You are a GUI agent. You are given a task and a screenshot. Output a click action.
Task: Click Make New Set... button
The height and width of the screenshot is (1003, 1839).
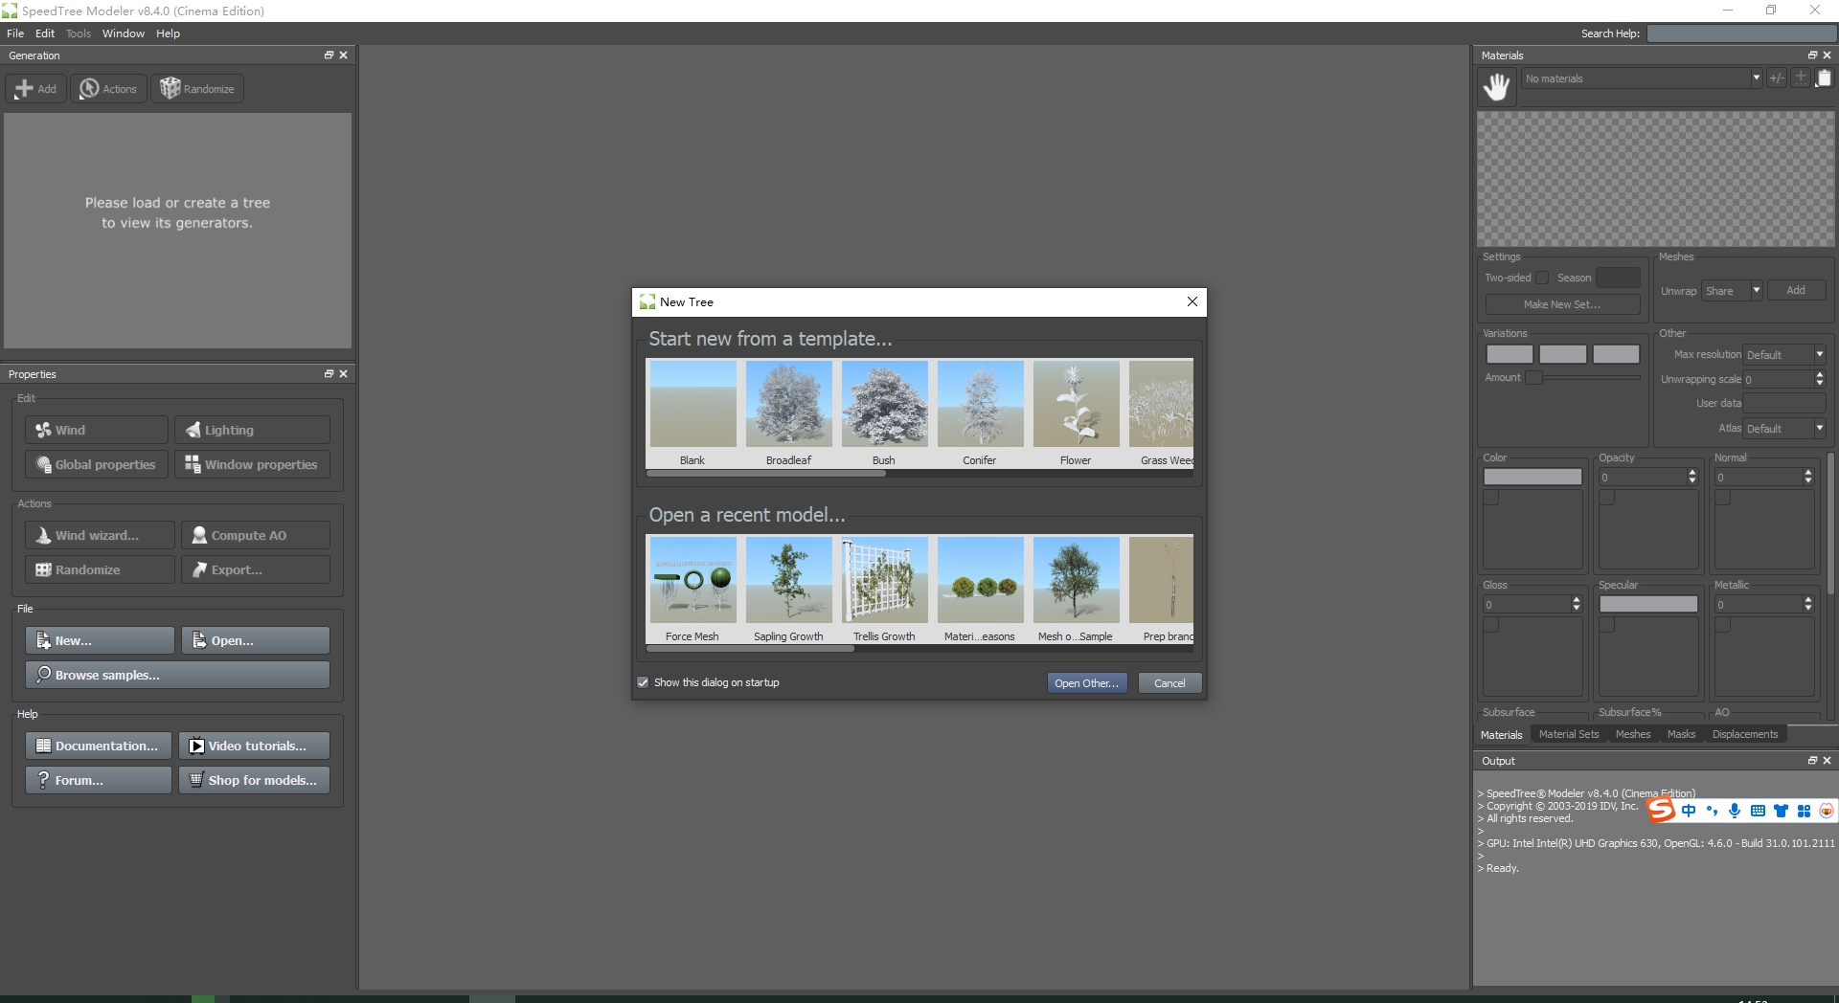coord(1562,305)
